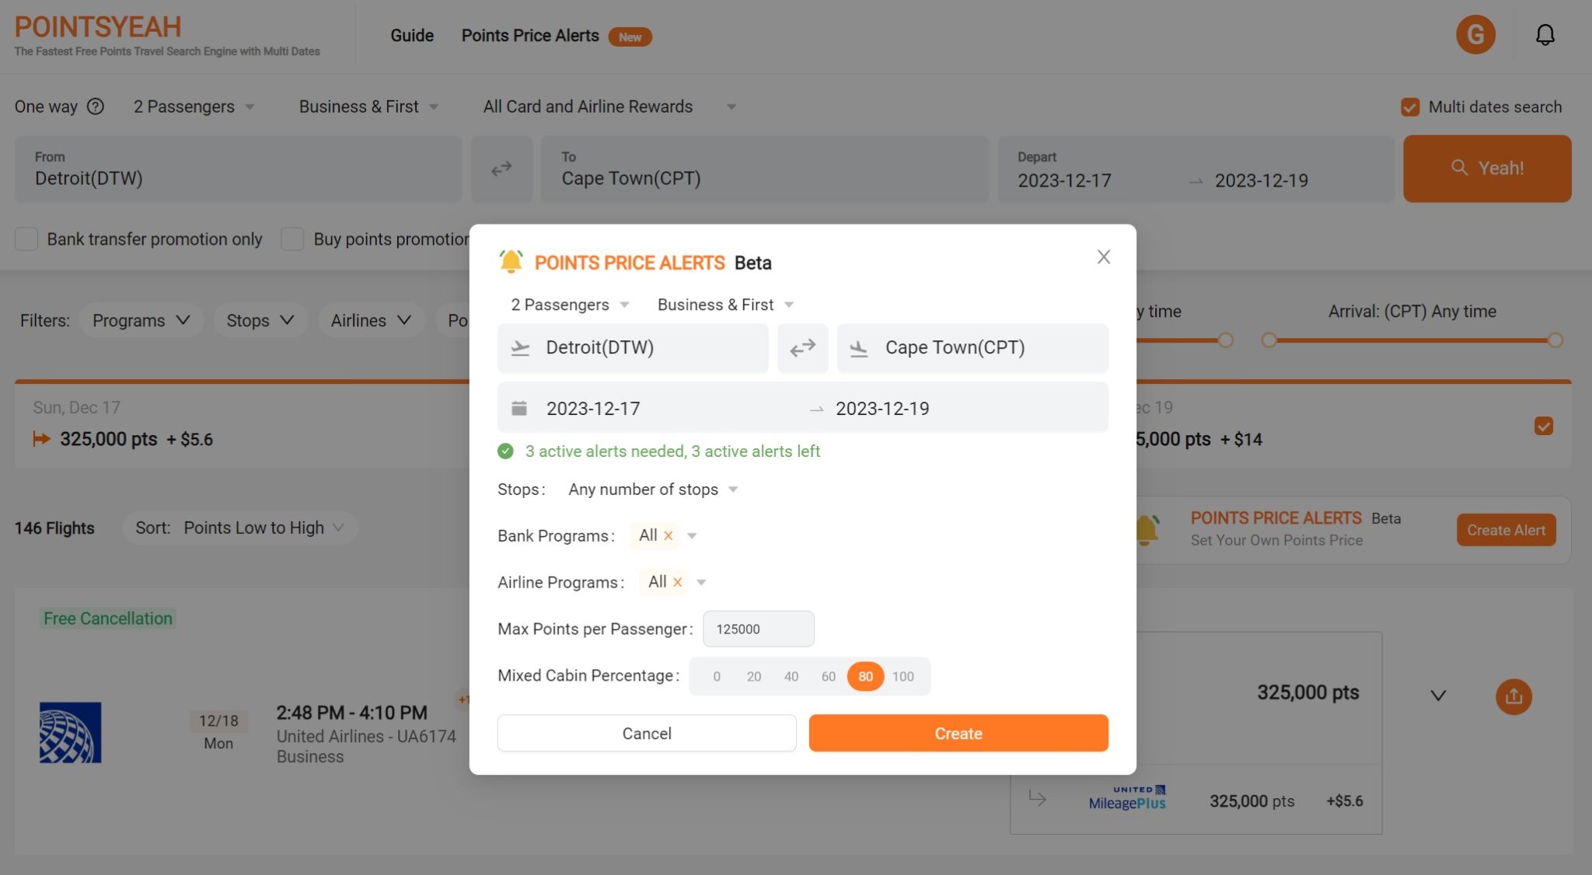
Task: Click the user avatar labeled G
Action: [x=1476, y=34]
